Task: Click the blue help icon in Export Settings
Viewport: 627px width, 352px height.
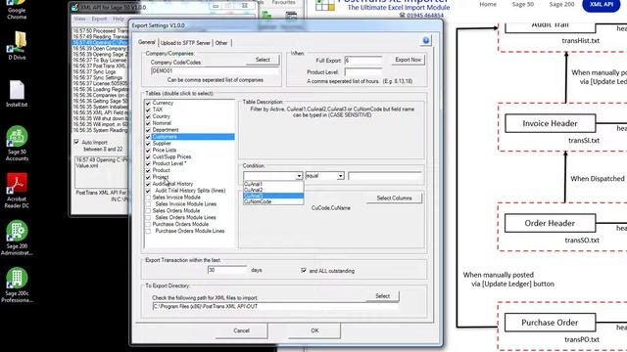Action: pos(426,40)
